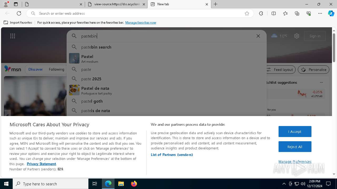
Task: Open the notification center icon
Action: point(328,184)
